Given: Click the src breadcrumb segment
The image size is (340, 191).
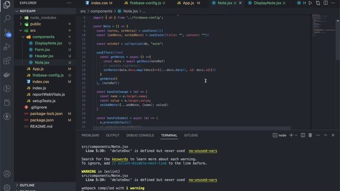Looking at the screenshot, I should click(83, 11).
